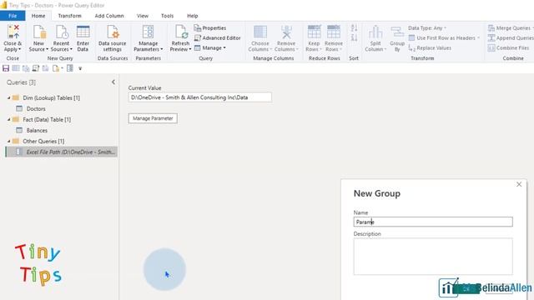The image size is (534, 300).
Task: Open query Properties
Action: [x=210, y=27]
